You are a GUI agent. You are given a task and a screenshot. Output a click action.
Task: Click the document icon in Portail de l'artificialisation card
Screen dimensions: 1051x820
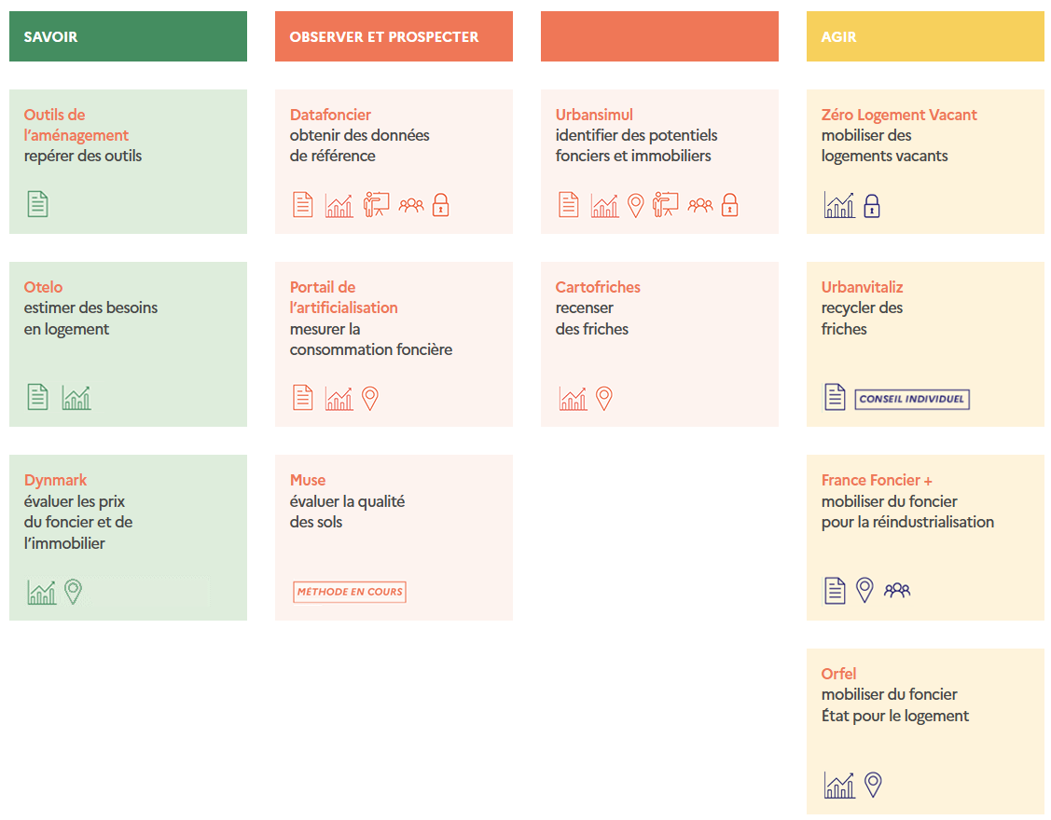[x=303, y=398]
